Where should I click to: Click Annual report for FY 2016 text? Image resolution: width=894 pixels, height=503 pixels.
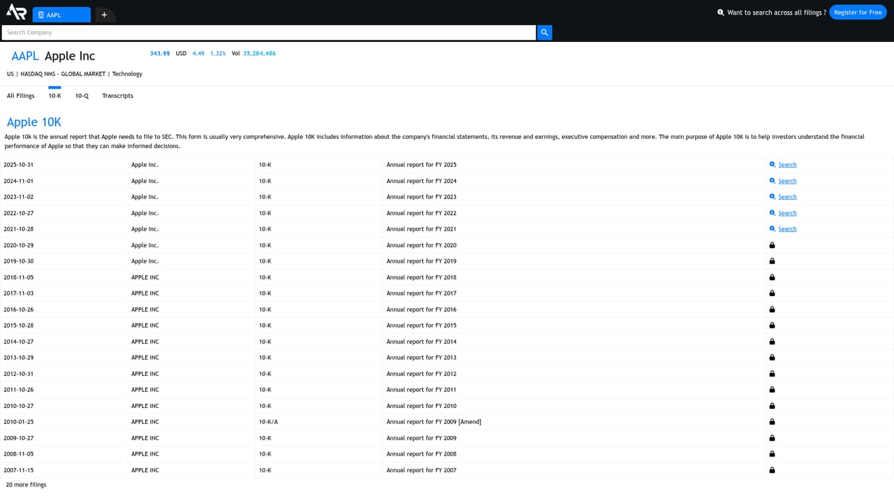point(421,309)
